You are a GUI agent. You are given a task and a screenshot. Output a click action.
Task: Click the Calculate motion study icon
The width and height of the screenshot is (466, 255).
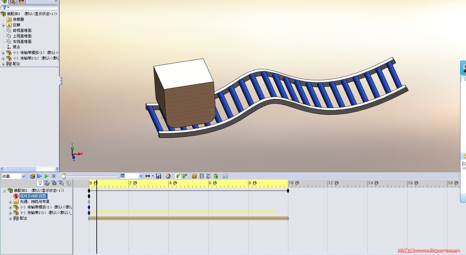tap(32, 176)
